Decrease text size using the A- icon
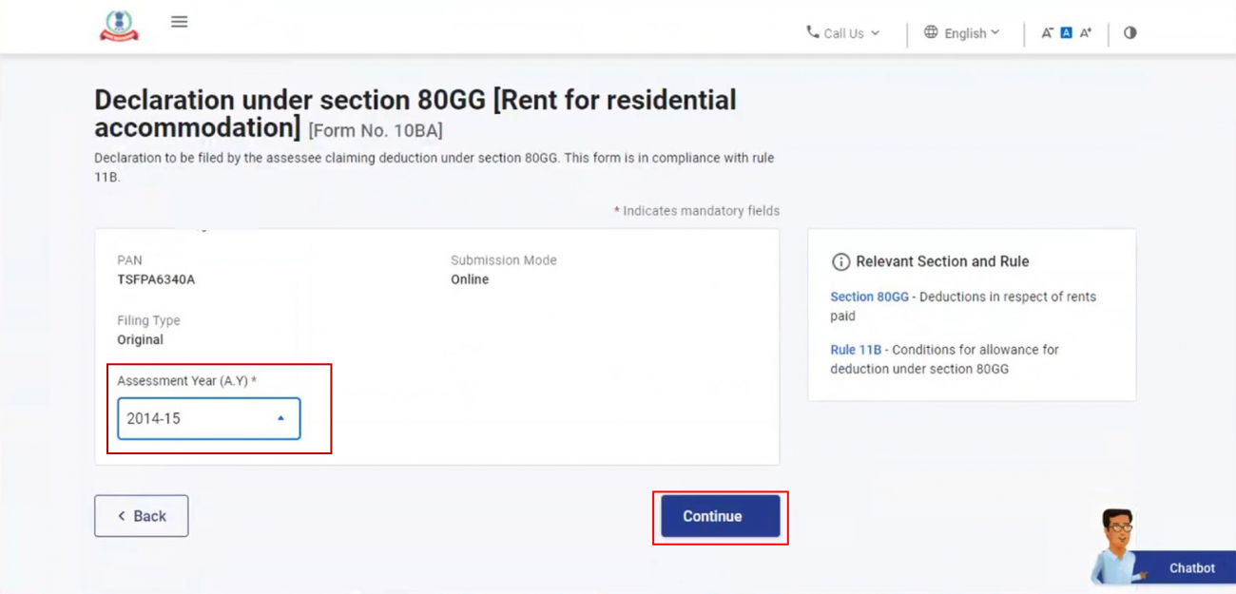The height and width of the screenshot is (594, 1236). click(1046, 31)
